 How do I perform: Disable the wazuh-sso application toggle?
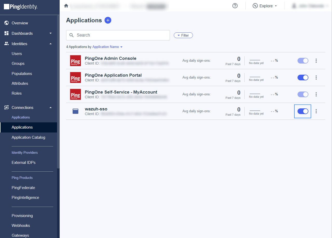coord(303,111)
